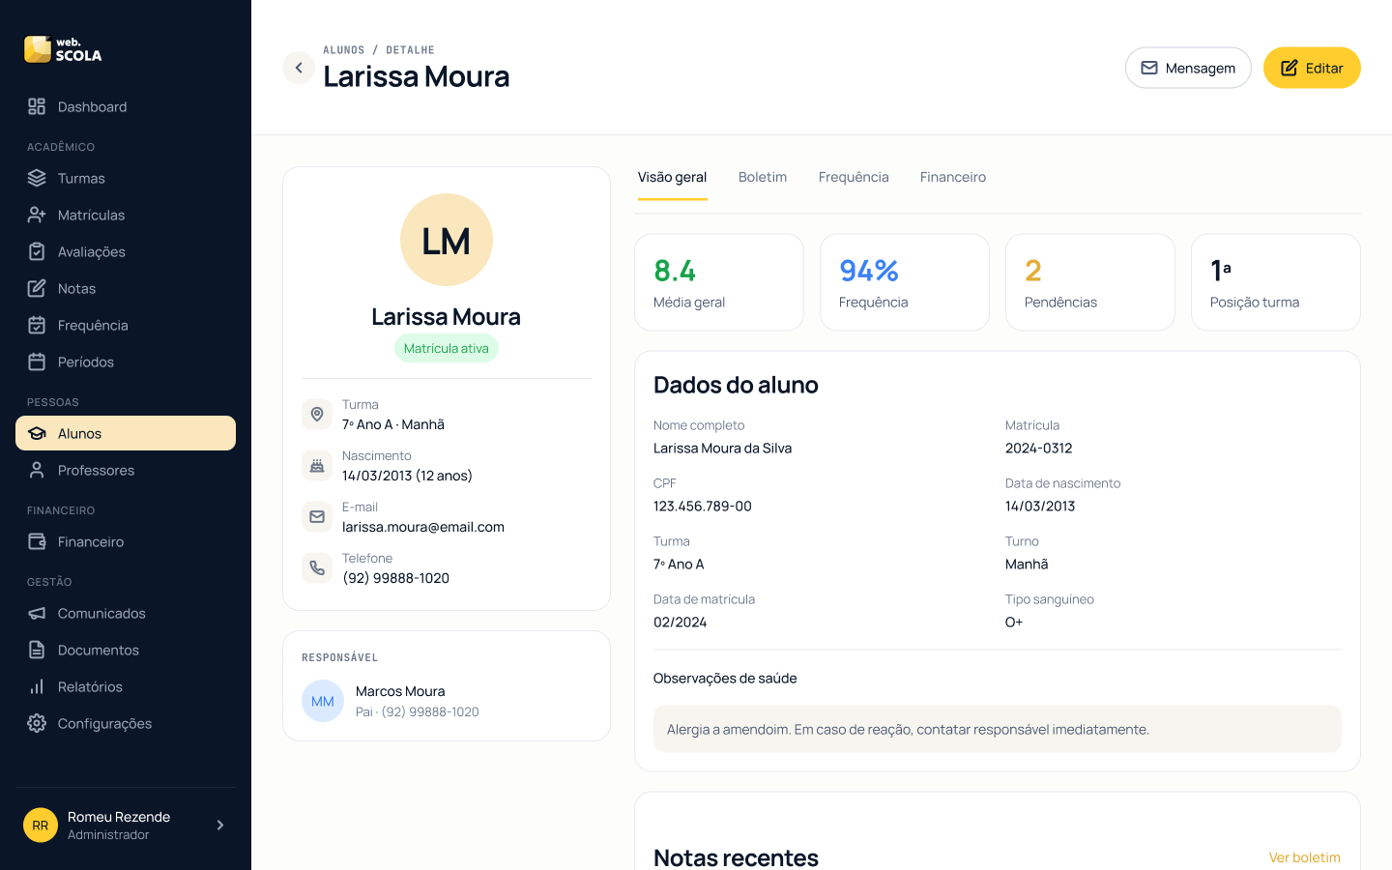The image size is (1392, 870).
Task: Click the RR user avatar
Action: 41,825
